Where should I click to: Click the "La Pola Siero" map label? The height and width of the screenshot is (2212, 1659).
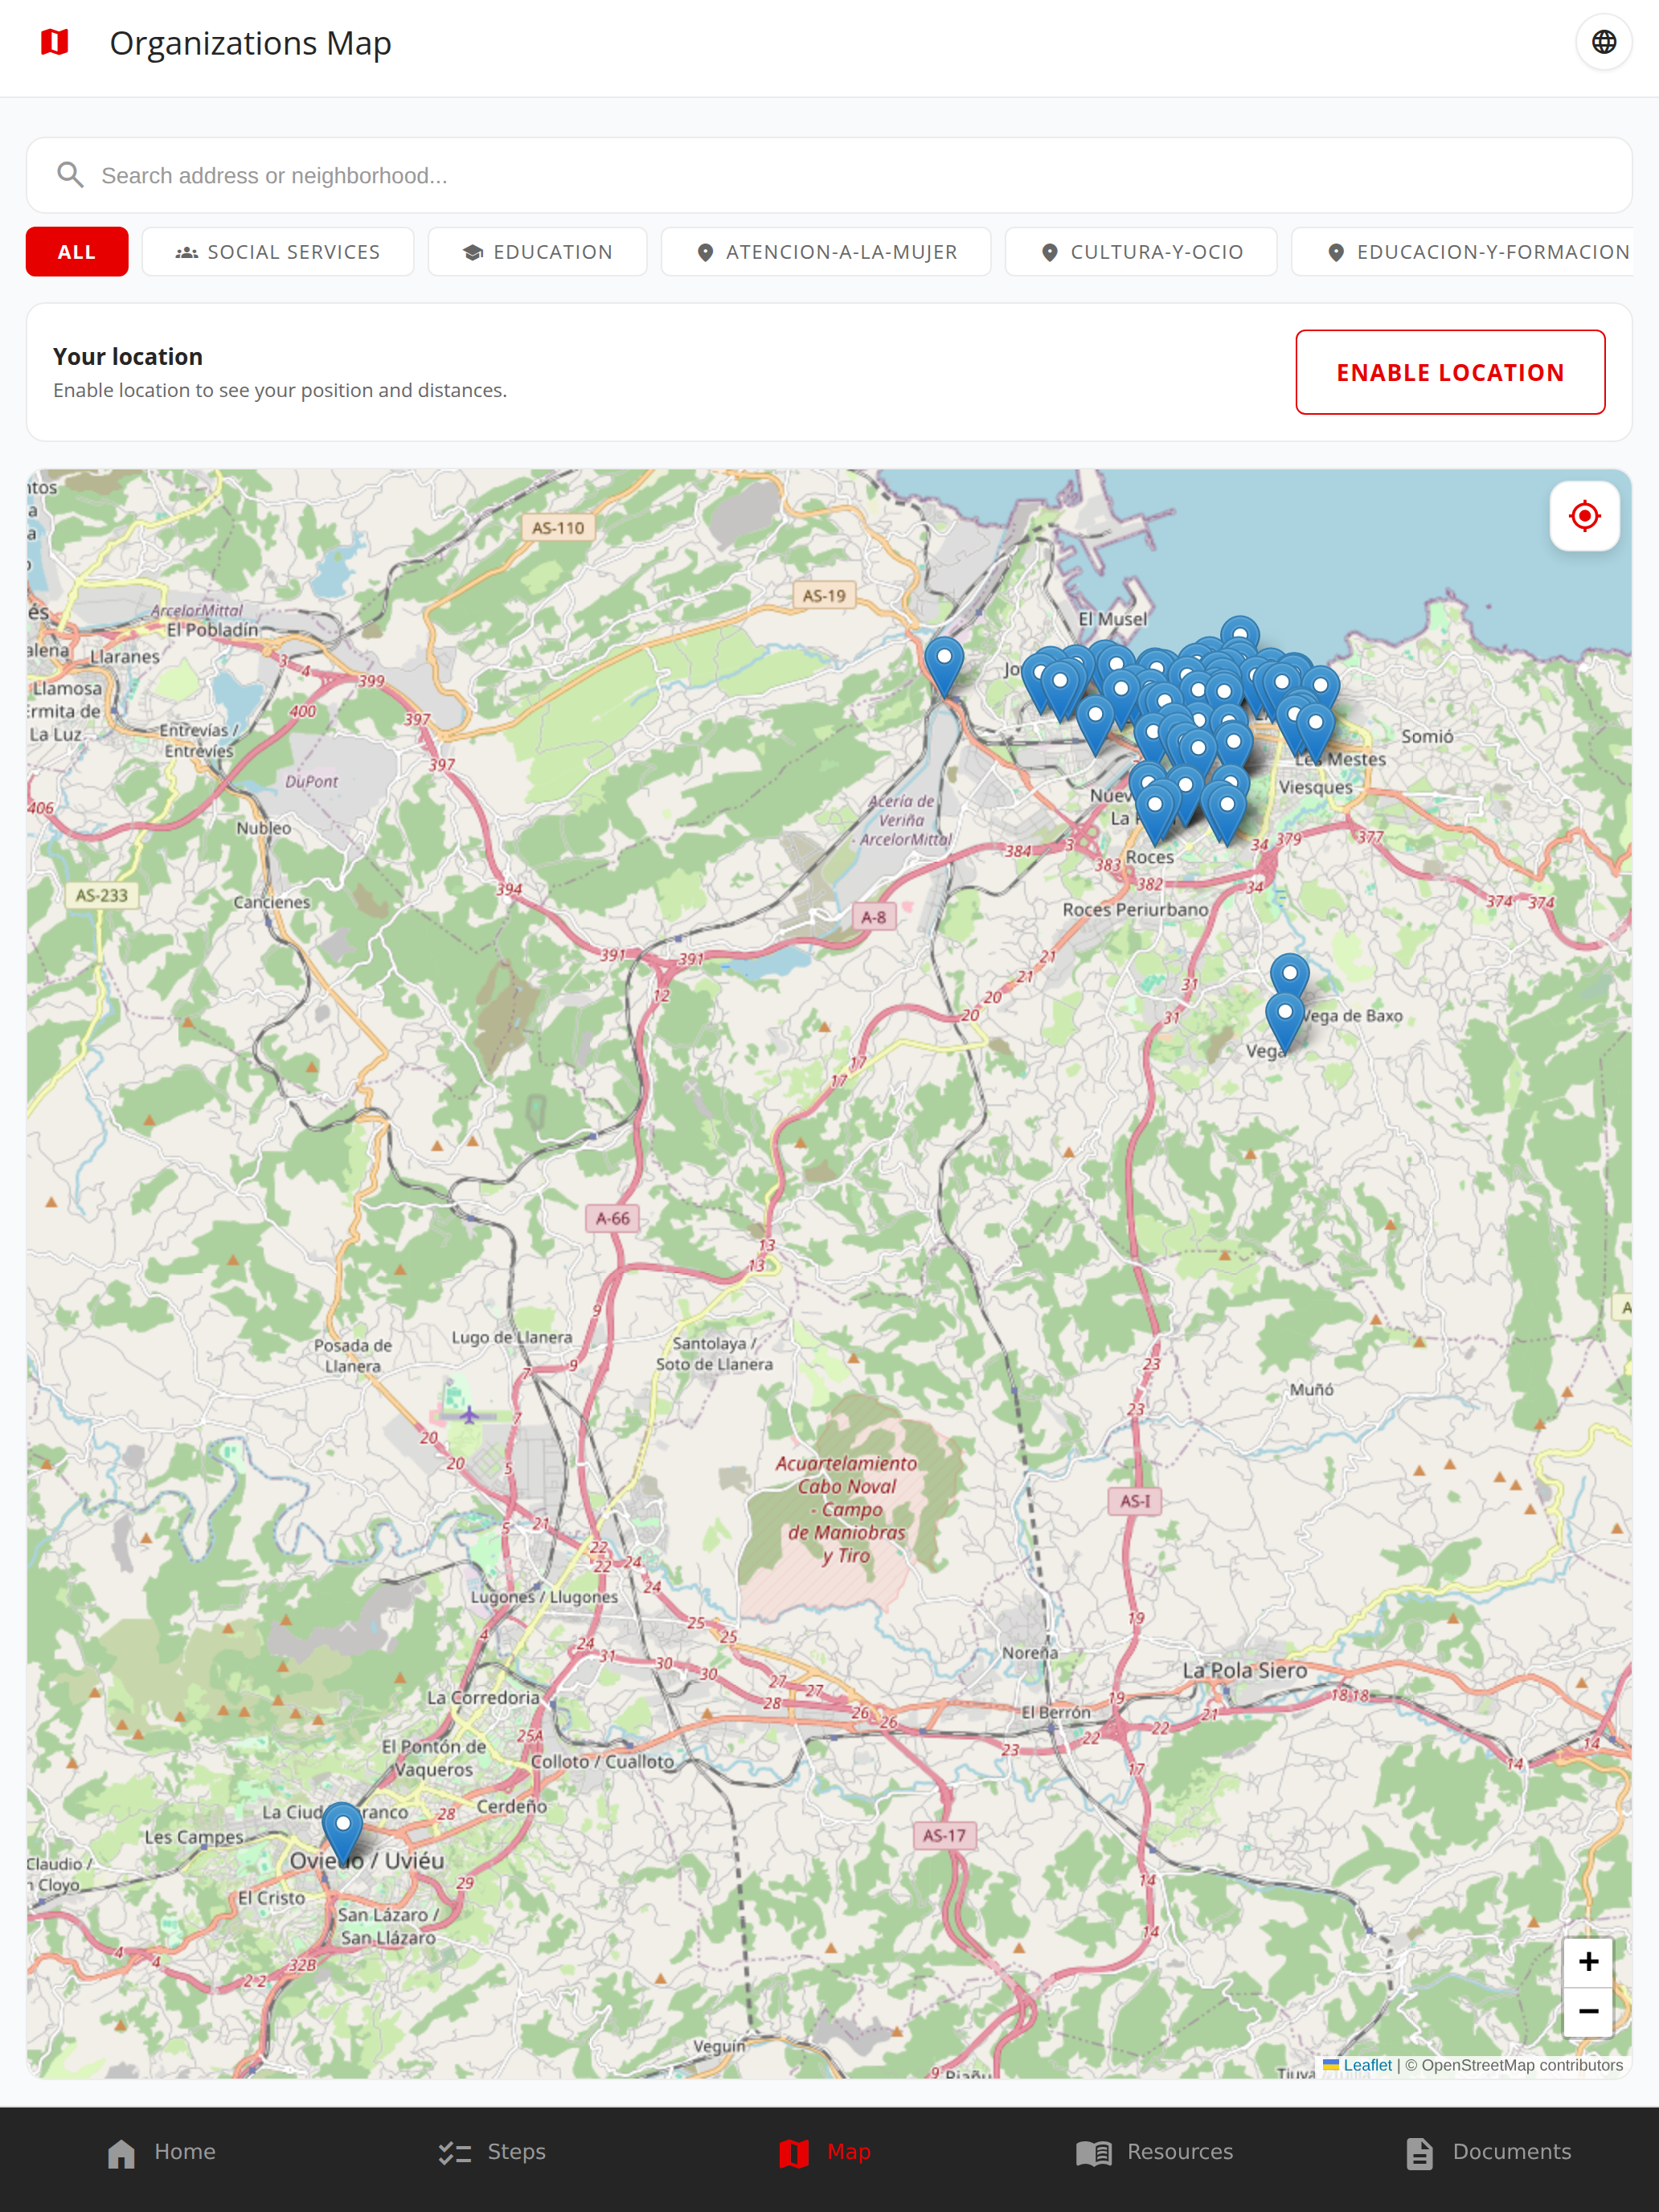click(1245, 1670)
